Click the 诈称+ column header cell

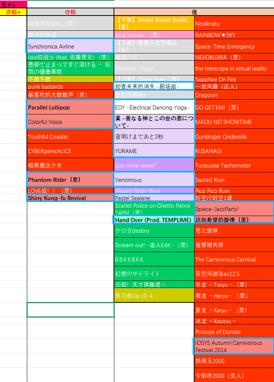(13, 12)
